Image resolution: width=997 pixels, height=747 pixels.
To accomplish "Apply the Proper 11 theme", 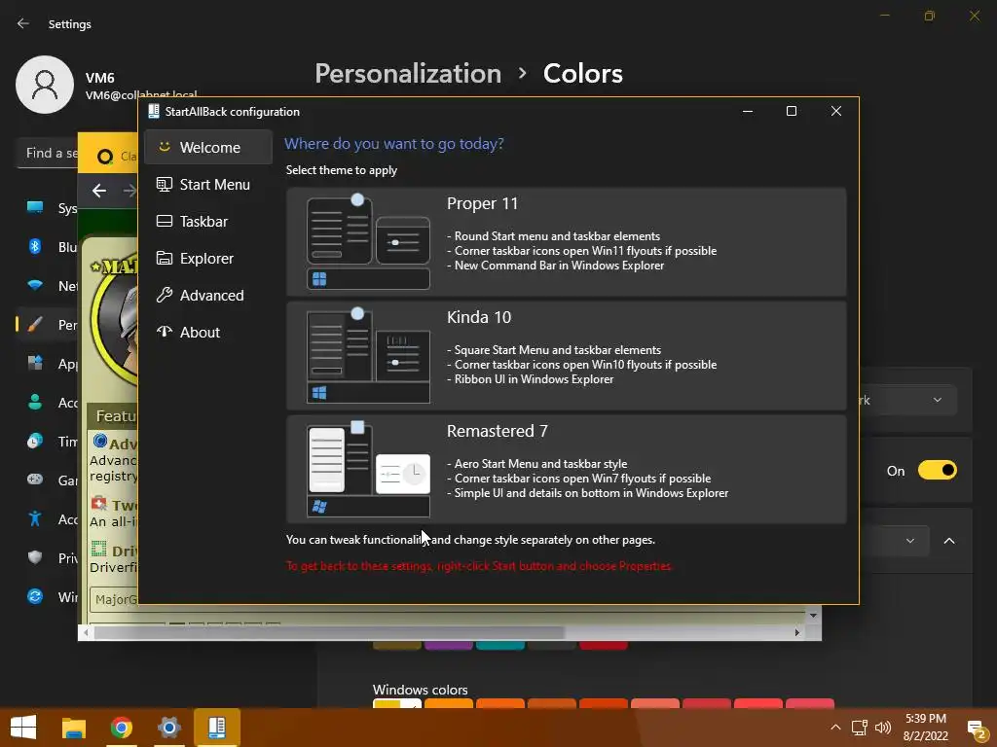I will pos(566,242).
